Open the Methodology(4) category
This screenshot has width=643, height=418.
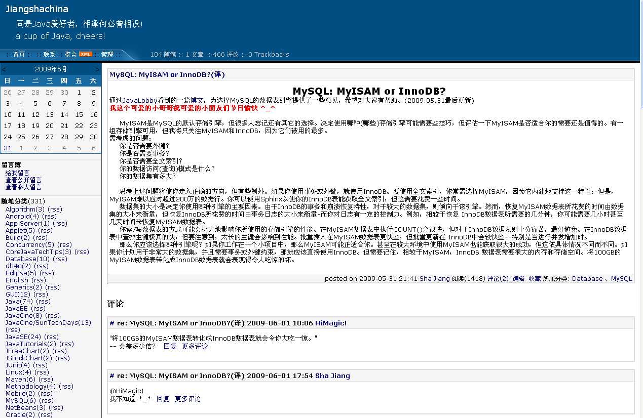pos(31,386)
